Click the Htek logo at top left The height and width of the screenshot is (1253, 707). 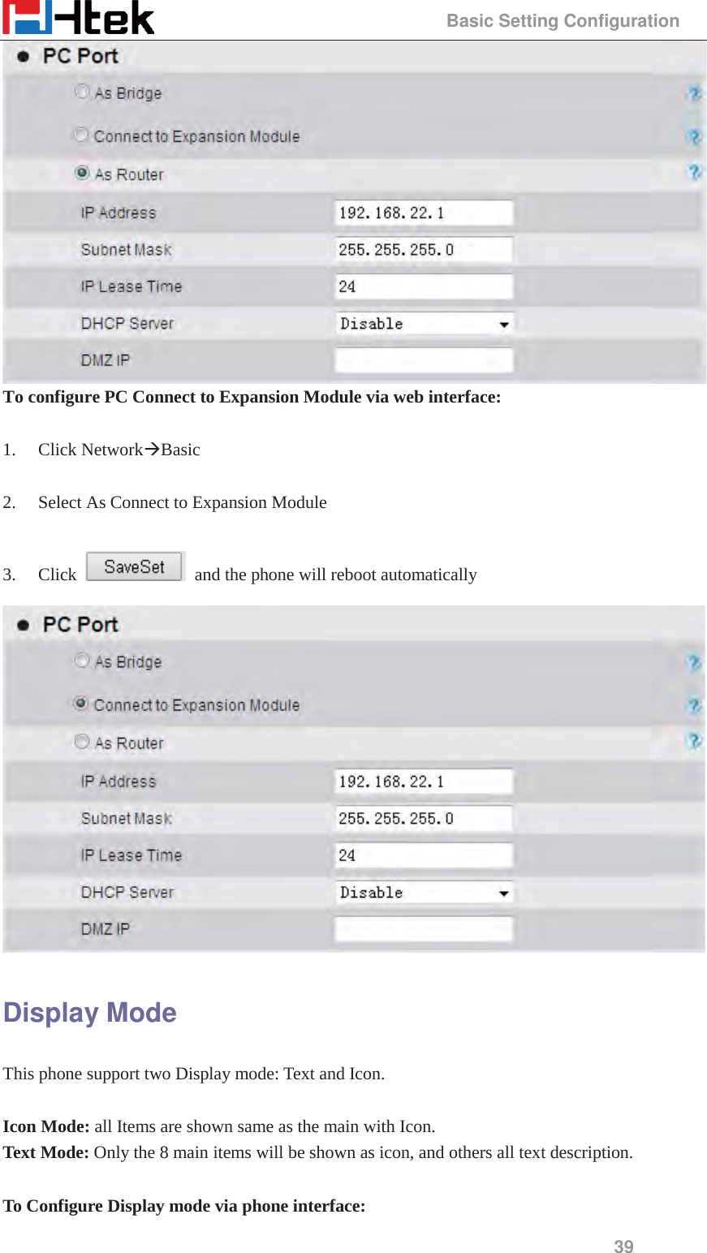79,18
